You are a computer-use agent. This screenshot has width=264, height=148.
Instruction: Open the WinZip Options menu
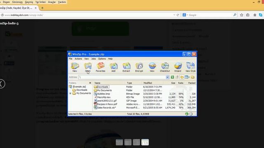pos(102,59)
